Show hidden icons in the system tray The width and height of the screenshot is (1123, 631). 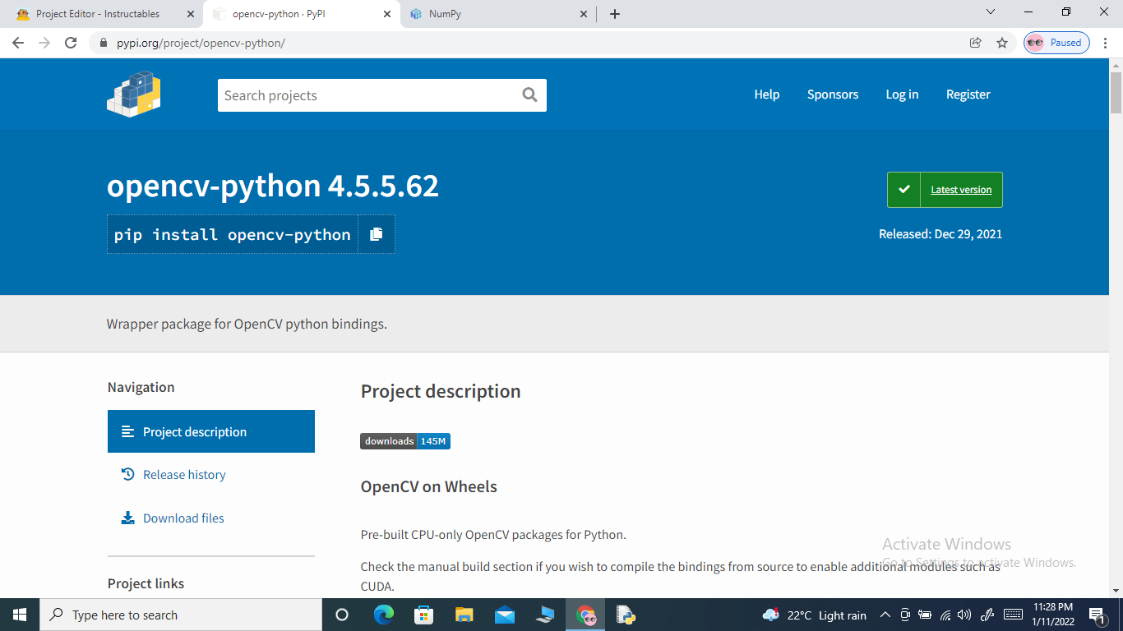(885, 614)
